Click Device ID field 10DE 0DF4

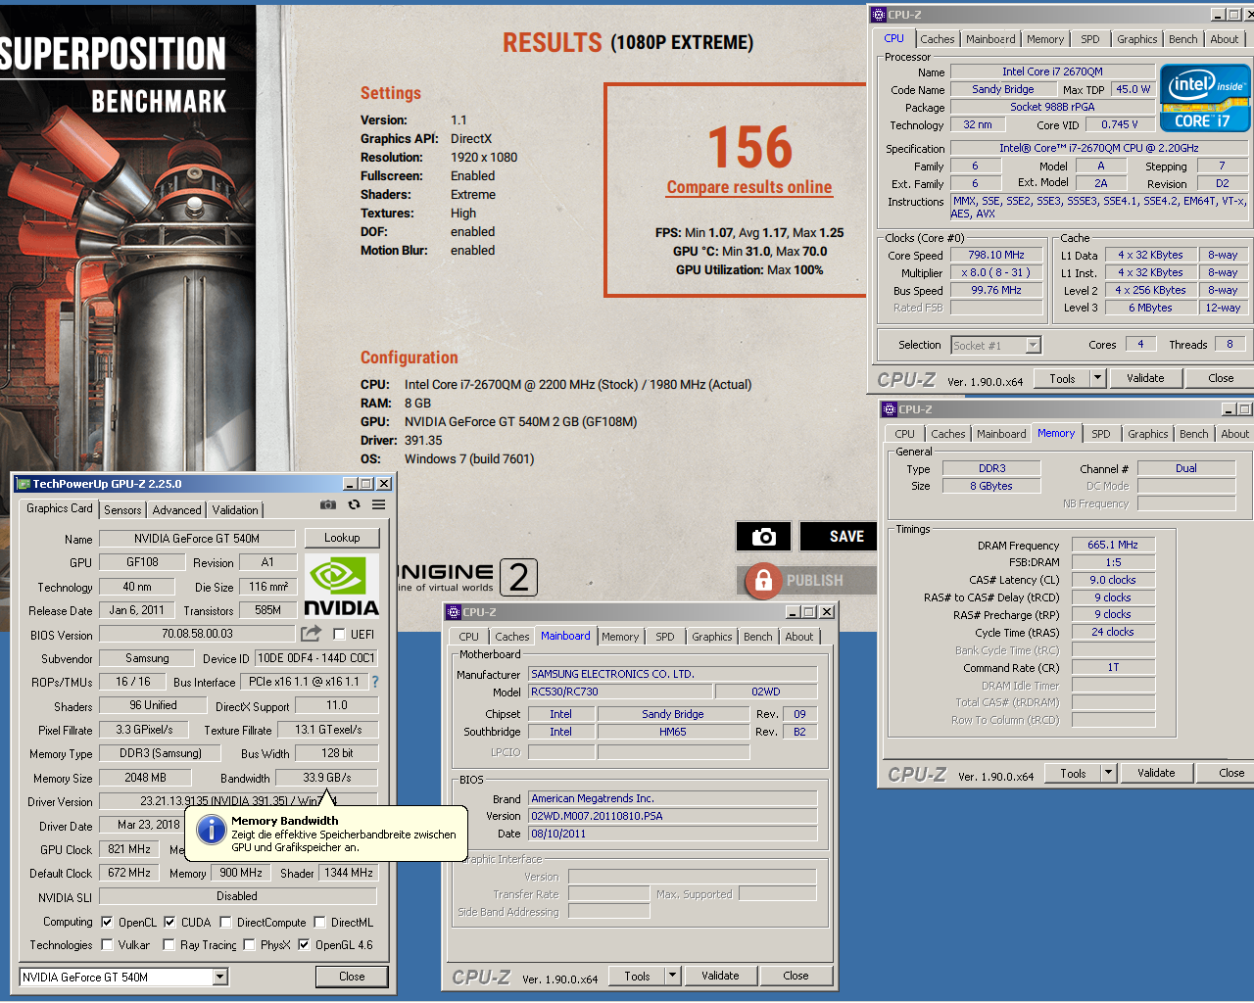click(x=315, y=658)
